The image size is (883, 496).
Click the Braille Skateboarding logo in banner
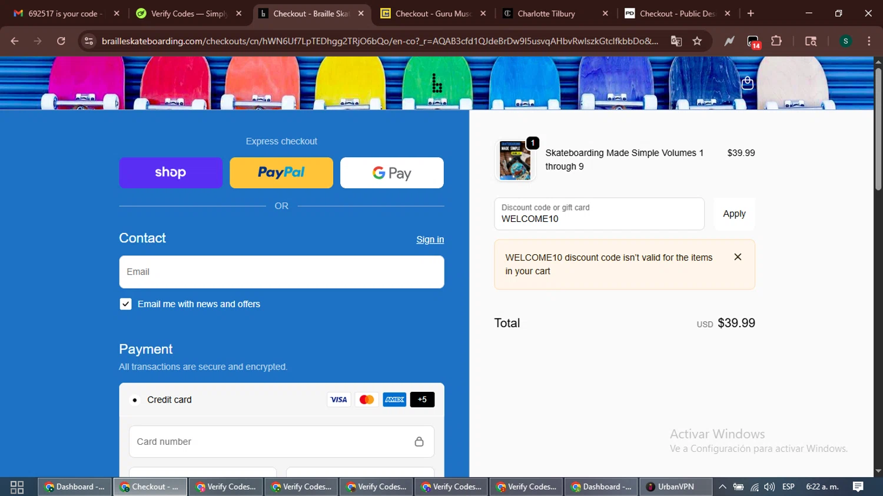(437, 83)
